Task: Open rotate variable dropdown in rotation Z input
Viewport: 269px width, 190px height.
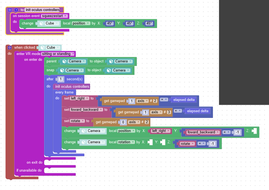Action: coord(187,144)
